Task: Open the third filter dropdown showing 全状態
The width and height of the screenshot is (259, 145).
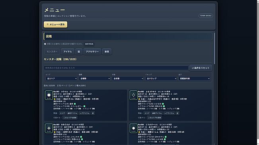Action: (x=128, y=78)
